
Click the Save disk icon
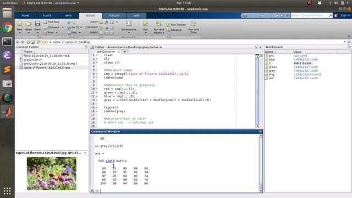point(37,23)
